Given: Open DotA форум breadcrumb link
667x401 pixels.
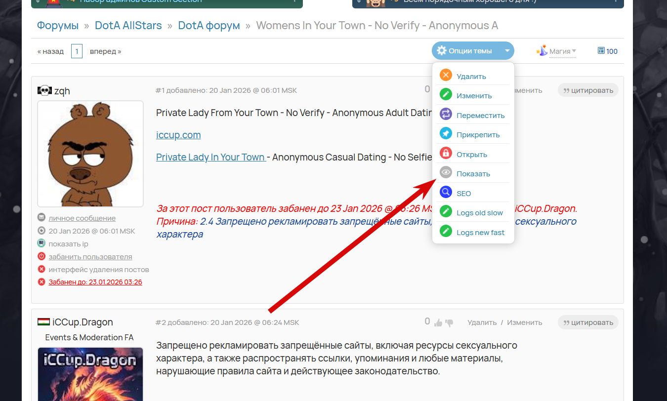Looking at the screenshot, I should (x=209, y=26).
